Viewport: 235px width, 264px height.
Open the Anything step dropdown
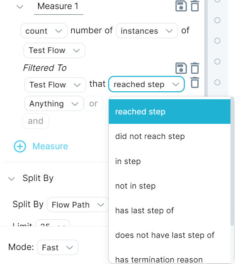pyautogui.click(x=54, y=103)
